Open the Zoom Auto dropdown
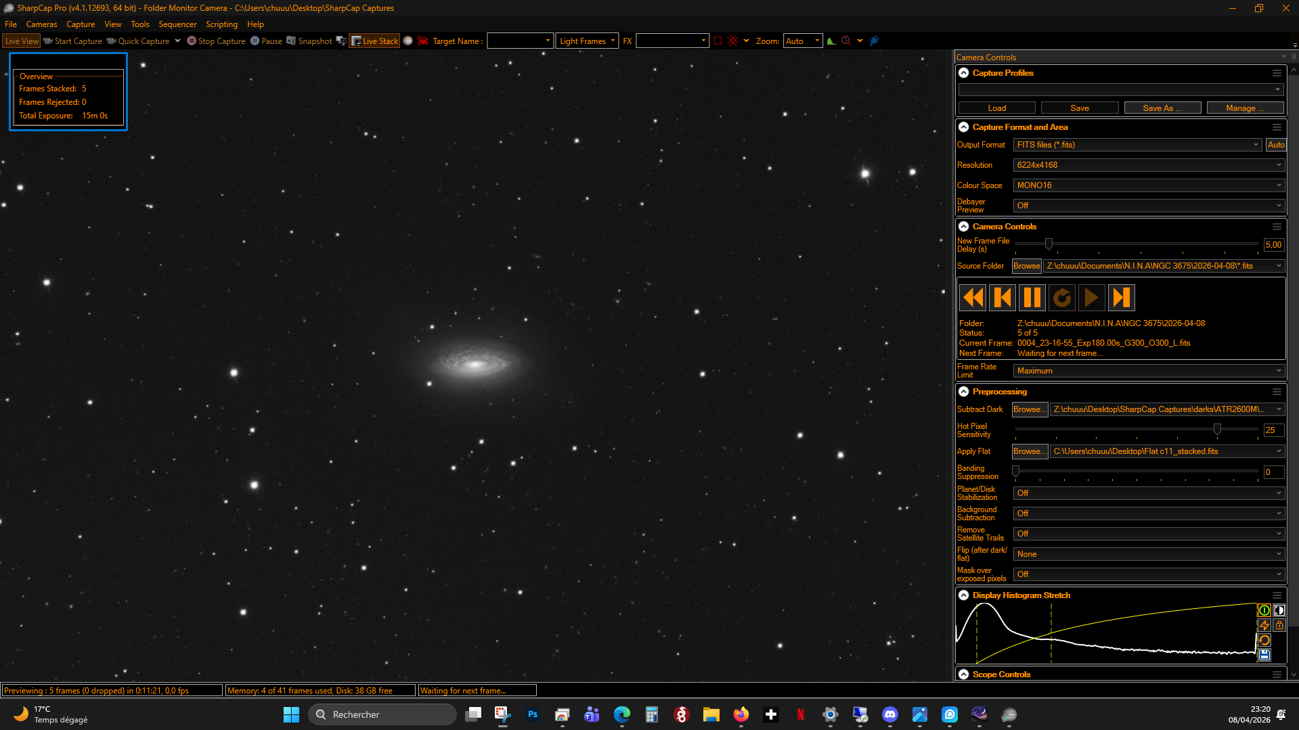Screen dimensions: 1299x730 point(803,41)
